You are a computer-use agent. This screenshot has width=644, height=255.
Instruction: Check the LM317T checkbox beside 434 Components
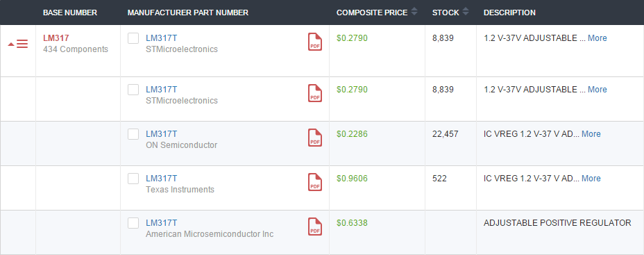pos(133,38)
